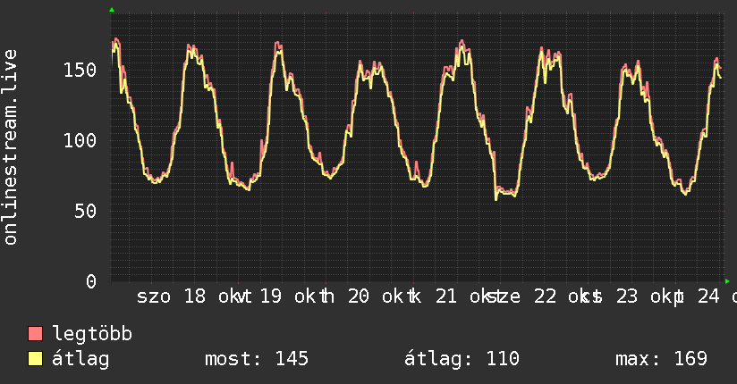Viewport: 737px width, 384px height.
Task: Click the yellow átlag legend swatch
Action: pos(35,359)
